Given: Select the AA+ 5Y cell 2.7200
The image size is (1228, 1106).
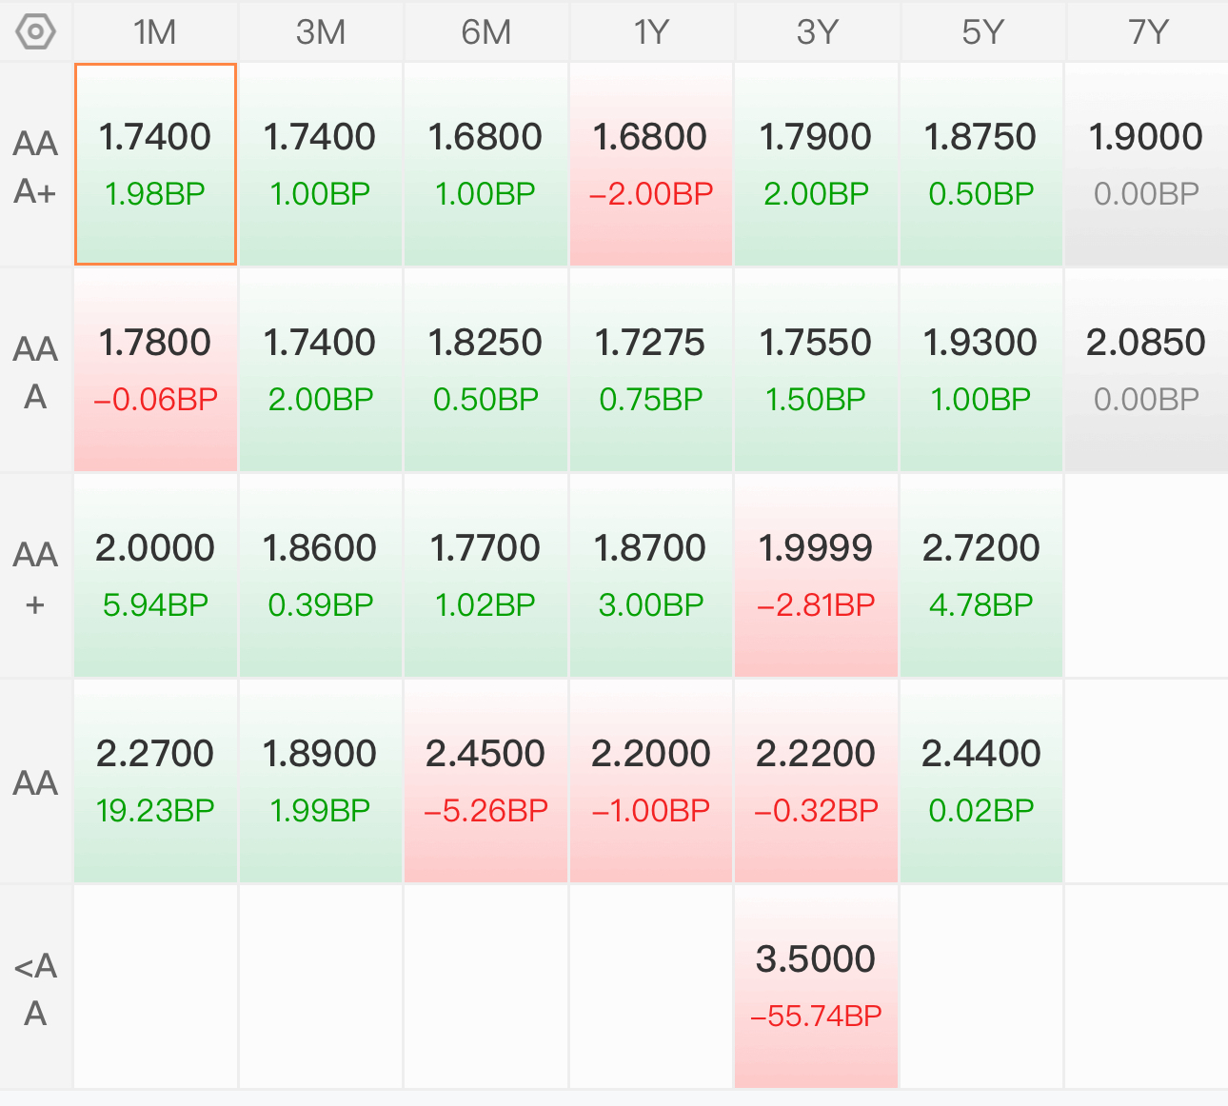Looking at the screenshot, I should 981,576.
